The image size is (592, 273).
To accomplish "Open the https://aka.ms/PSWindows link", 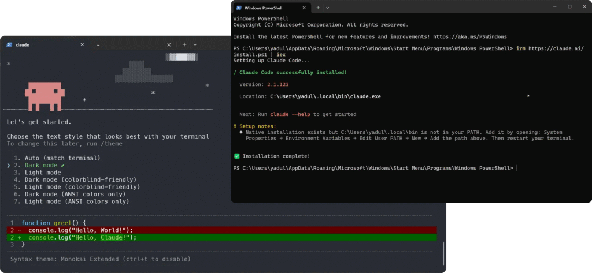I will [x=469, y=36].
